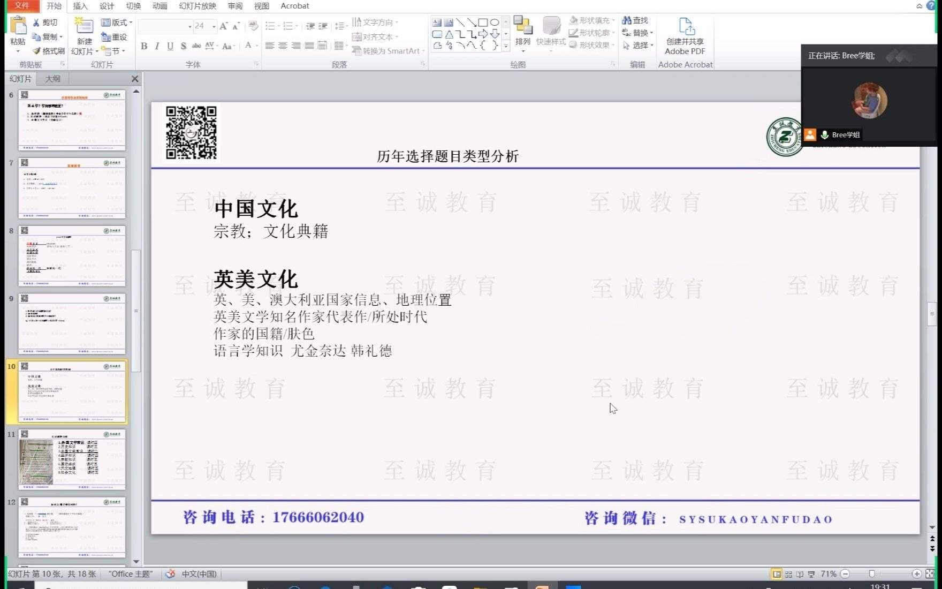The image size is (942, 589).
Task: Switch to the Animations (动画) tab
Action: point(159,6)
